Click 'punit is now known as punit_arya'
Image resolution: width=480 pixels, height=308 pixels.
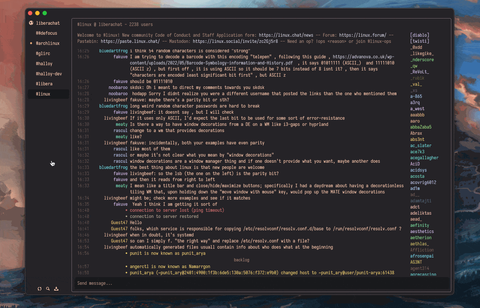168,254
